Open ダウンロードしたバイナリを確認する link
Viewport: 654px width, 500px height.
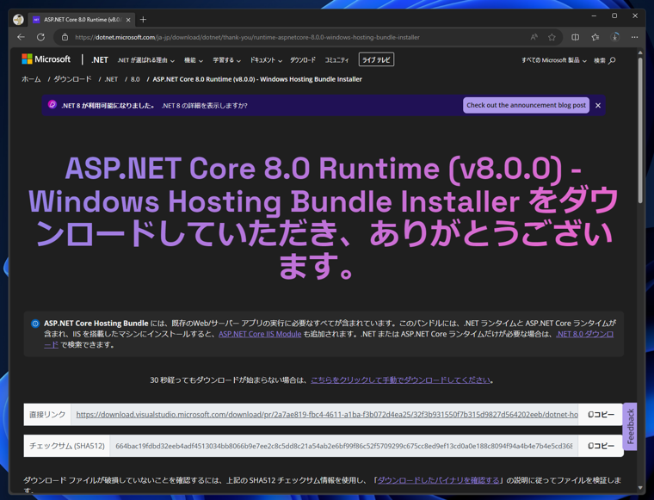438,480
